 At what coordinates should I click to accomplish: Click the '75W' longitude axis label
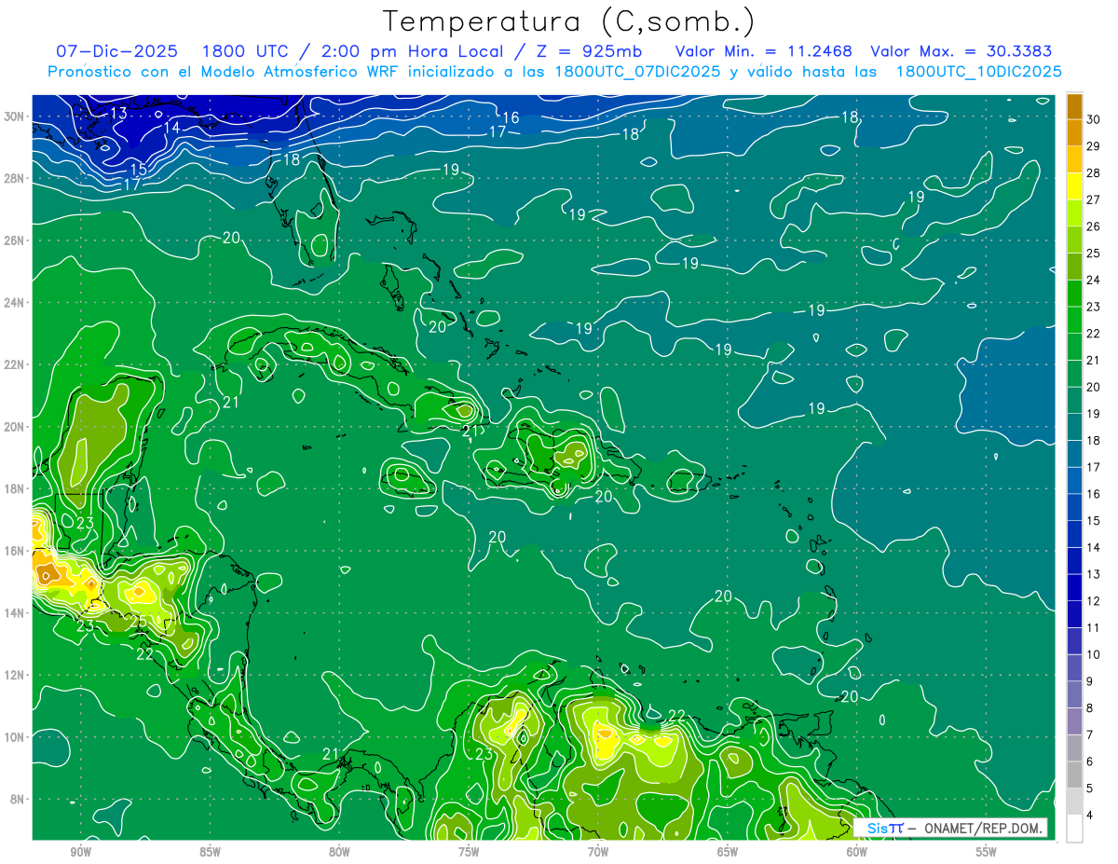tap(469, 852)
